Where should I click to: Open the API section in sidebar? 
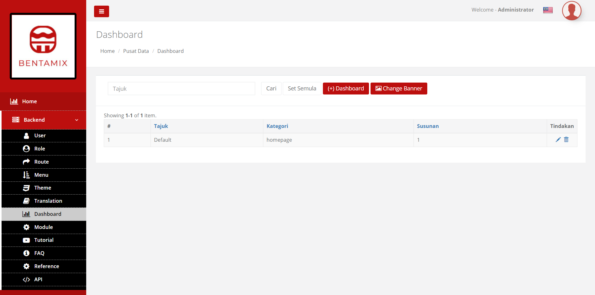(38, 279)
